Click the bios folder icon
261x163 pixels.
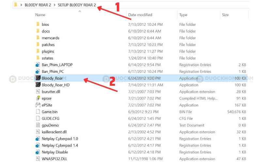(x=38, y=24)
